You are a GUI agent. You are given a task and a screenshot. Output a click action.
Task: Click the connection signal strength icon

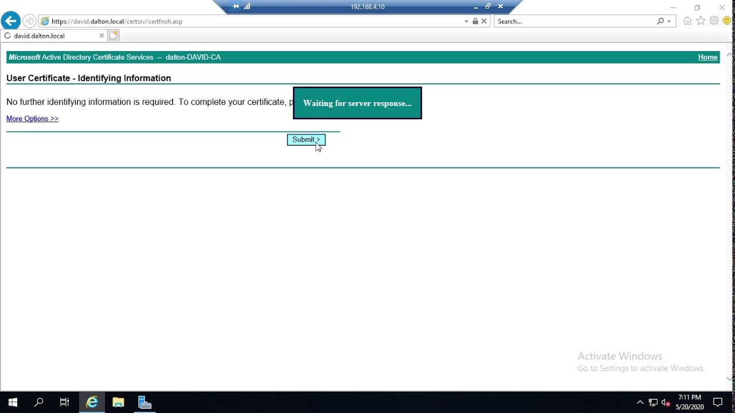247,6
